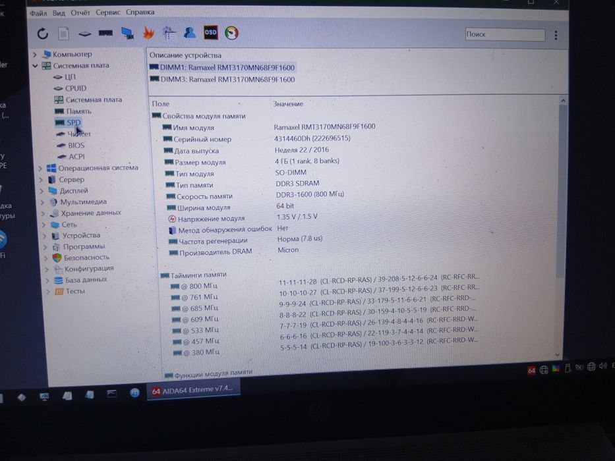The width and height of the screenshot is (615, 461).
Task: Expand the Операционная система node
Action: tap(40, 168)
